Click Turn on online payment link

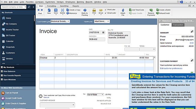point(46,97)
